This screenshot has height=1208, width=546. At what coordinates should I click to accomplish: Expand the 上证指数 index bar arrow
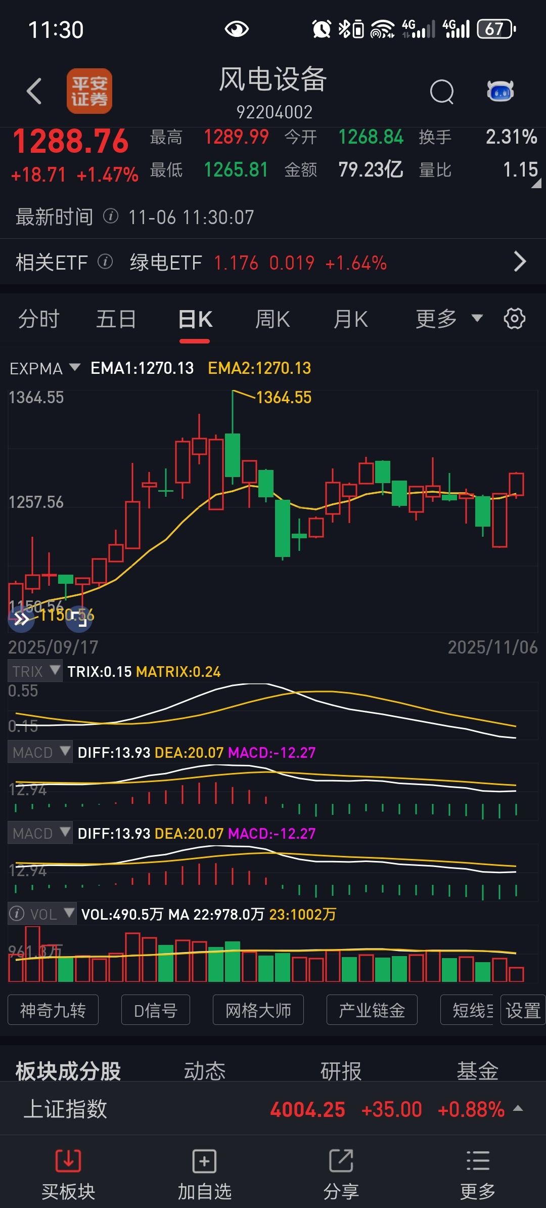518,1108
